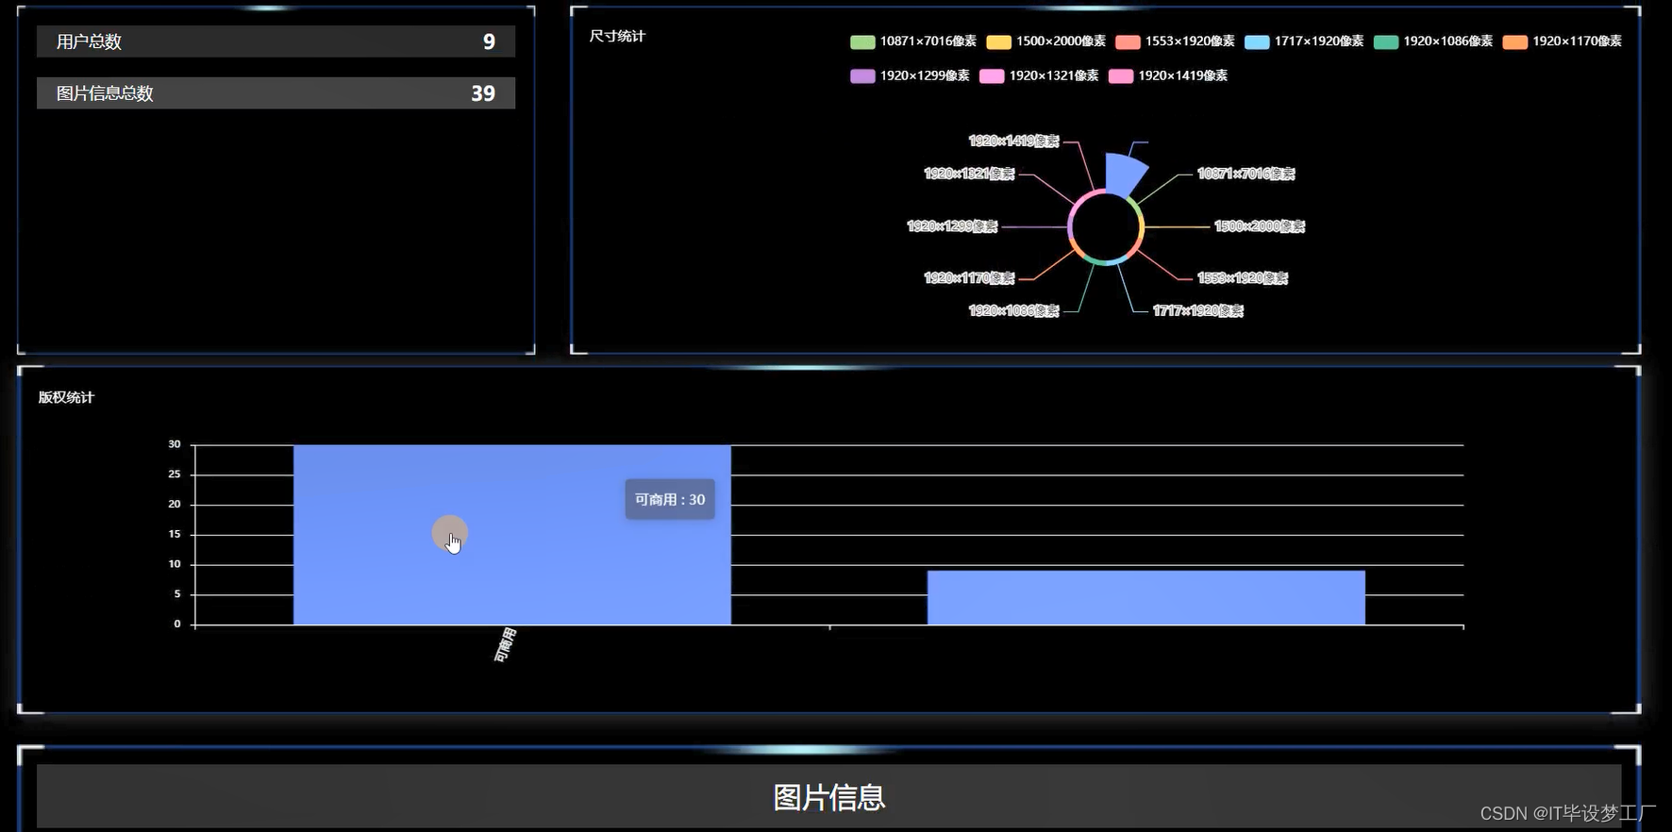Screen dimensions: 1672x832
Task: Toggle the 1717×1920像素 legend entry
Action: pos(1304,42)
